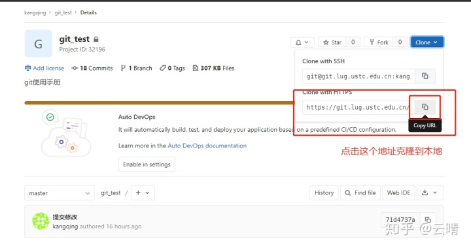471x248 pixels.
Task: View the star count of 0
Action: coord(353,42)
